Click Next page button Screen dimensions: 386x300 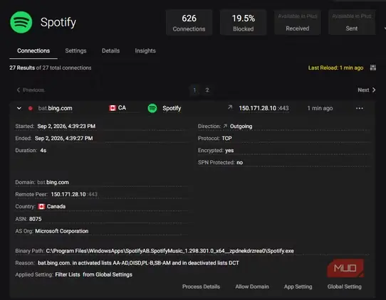pos(367,90)
